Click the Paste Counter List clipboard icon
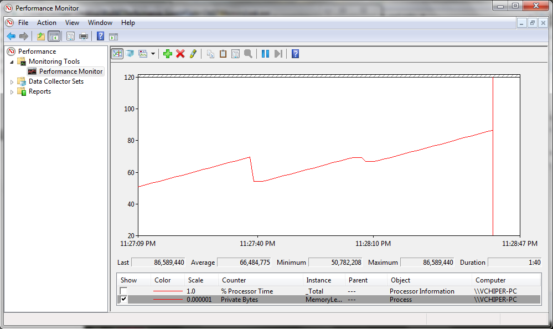The width and height of the screenshot is (553, 329). point(223,54)
